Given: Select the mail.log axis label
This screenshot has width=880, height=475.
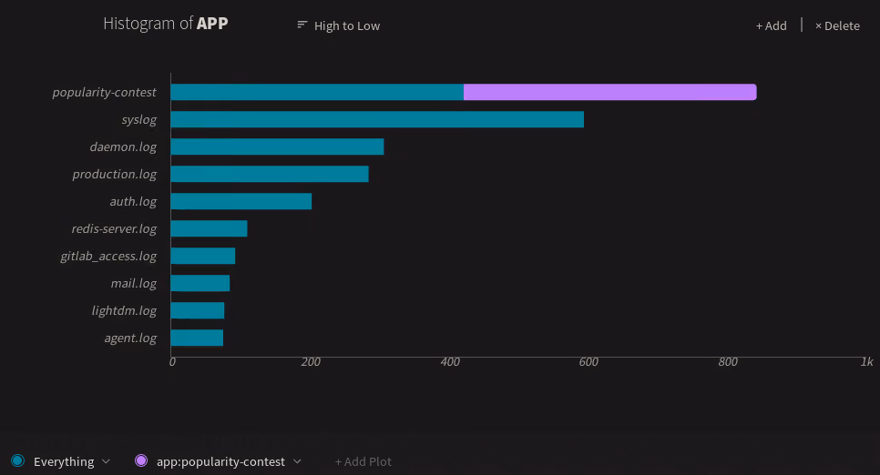Looking at the screenshot, I should point(134,283).
